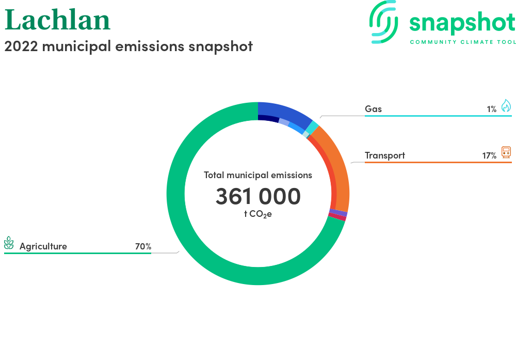Click the snapshot wordmark text
The image size is (516, 346).
tap(462, 22)
